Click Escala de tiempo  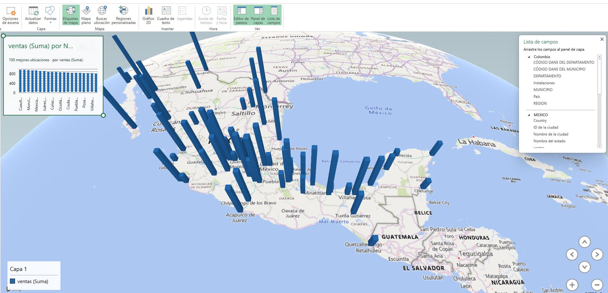[206, 16]
